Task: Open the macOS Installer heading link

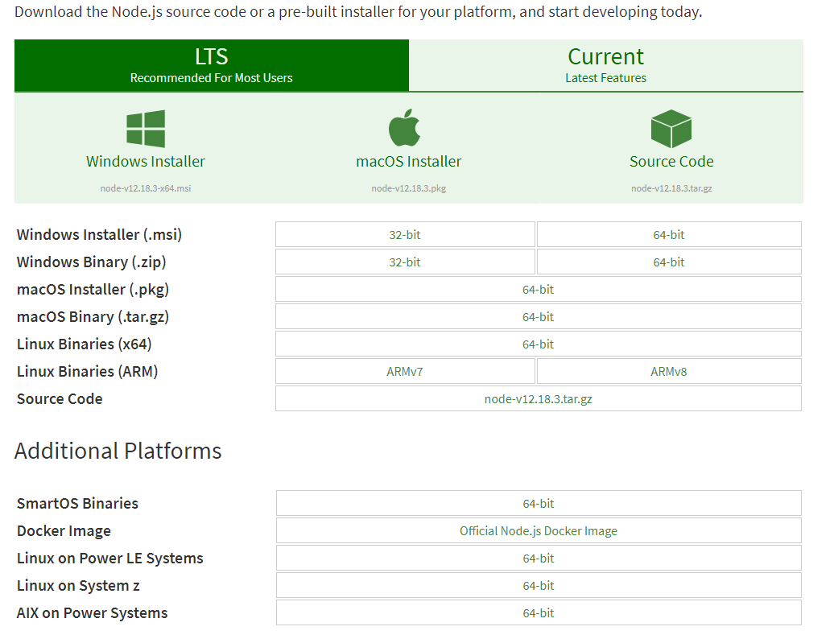Action: (408, 161)
